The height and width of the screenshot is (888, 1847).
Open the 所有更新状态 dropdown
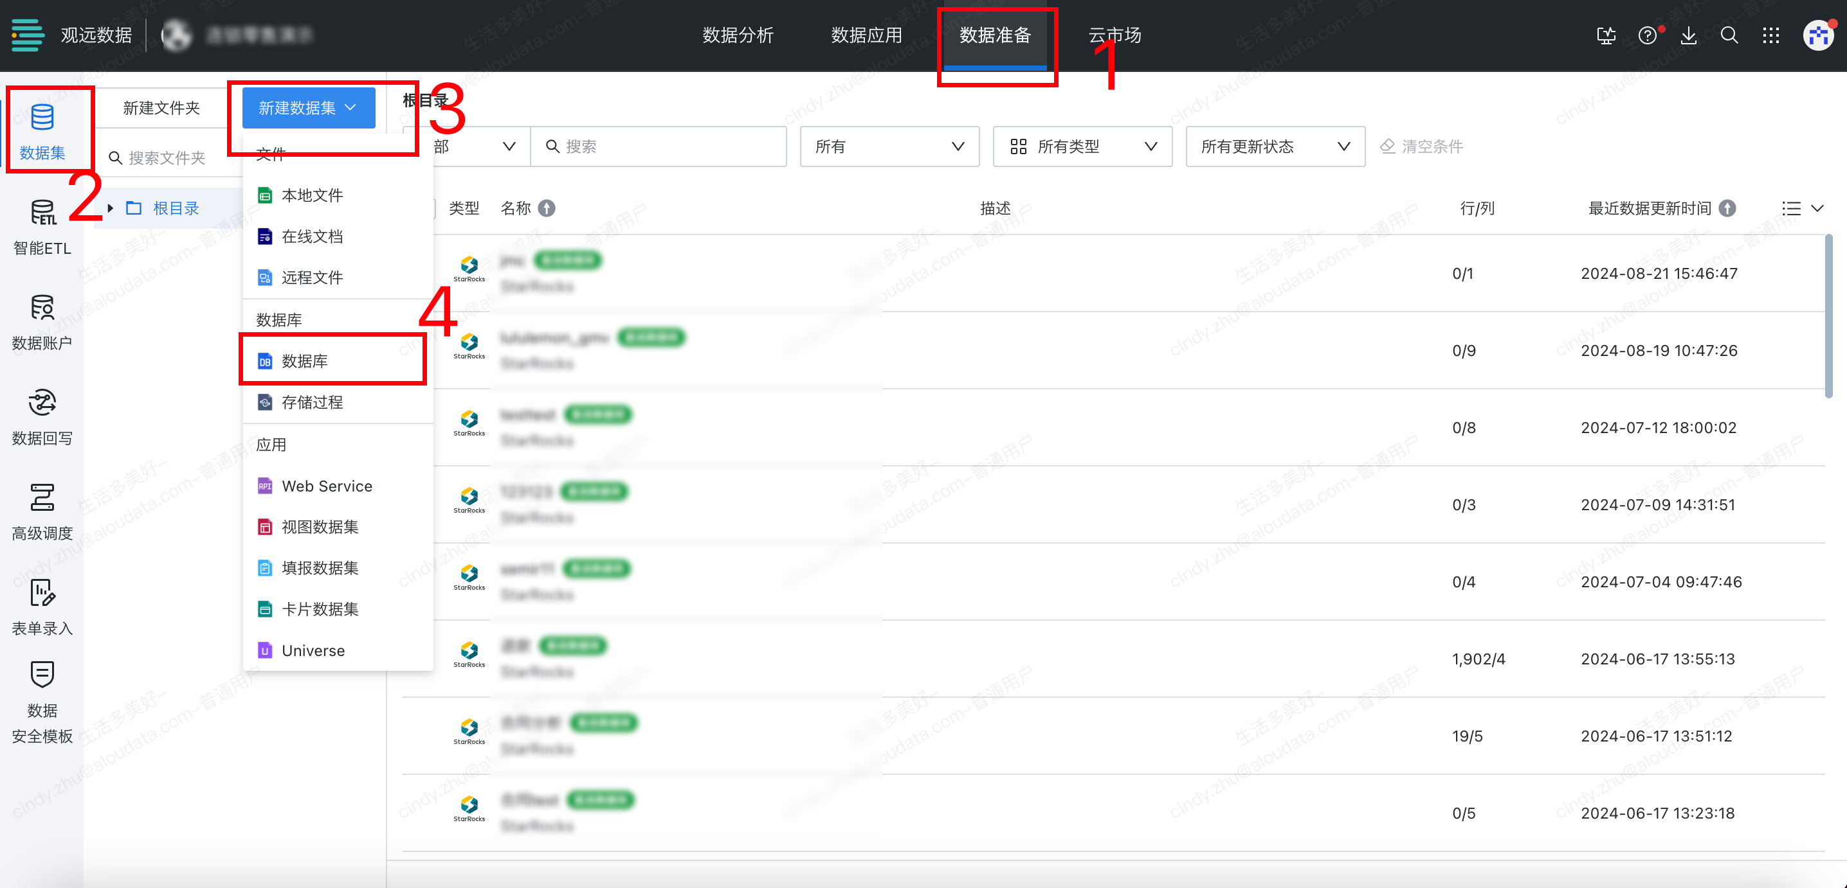[1274, 147]
